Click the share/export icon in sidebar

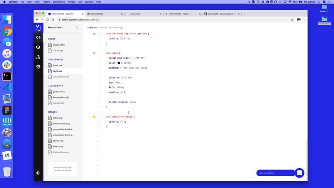coord(38,57)
